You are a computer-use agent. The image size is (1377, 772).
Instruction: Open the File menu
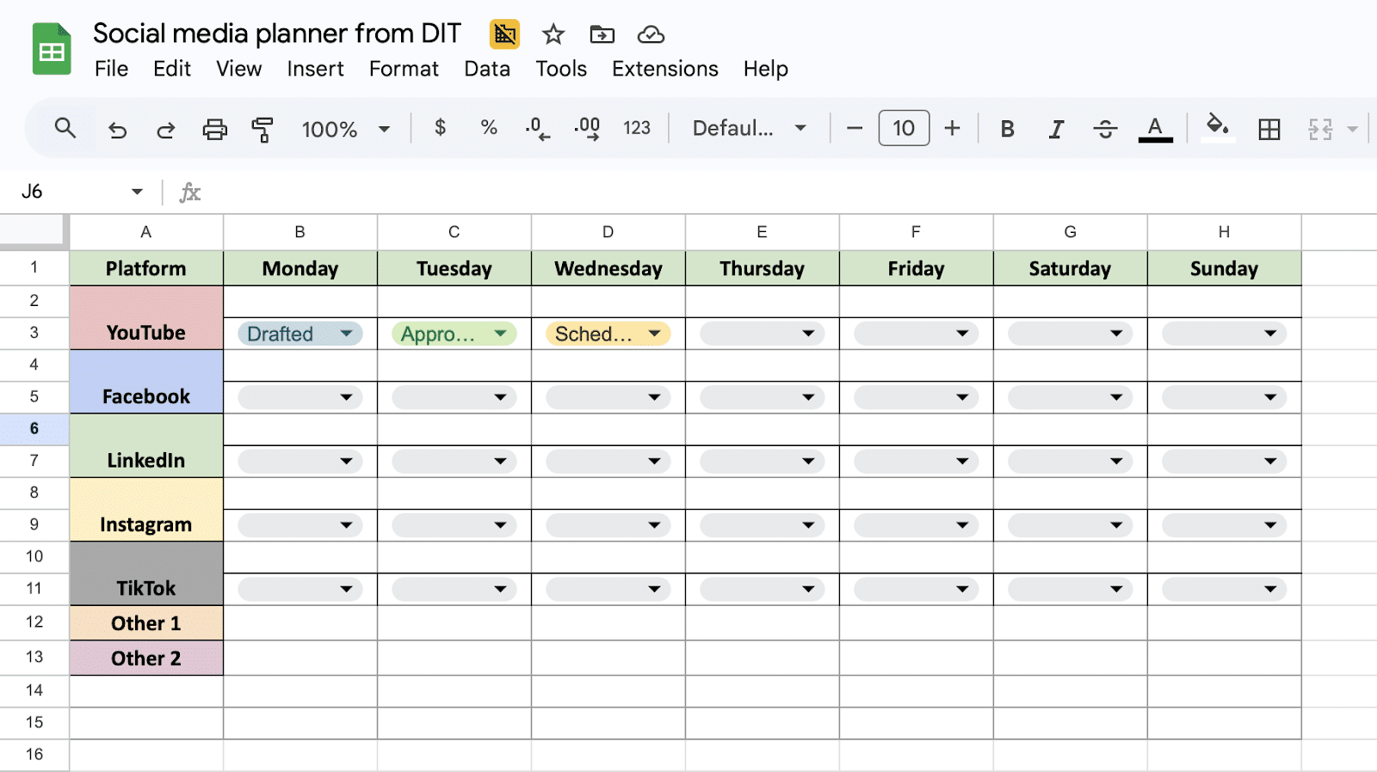111,69
